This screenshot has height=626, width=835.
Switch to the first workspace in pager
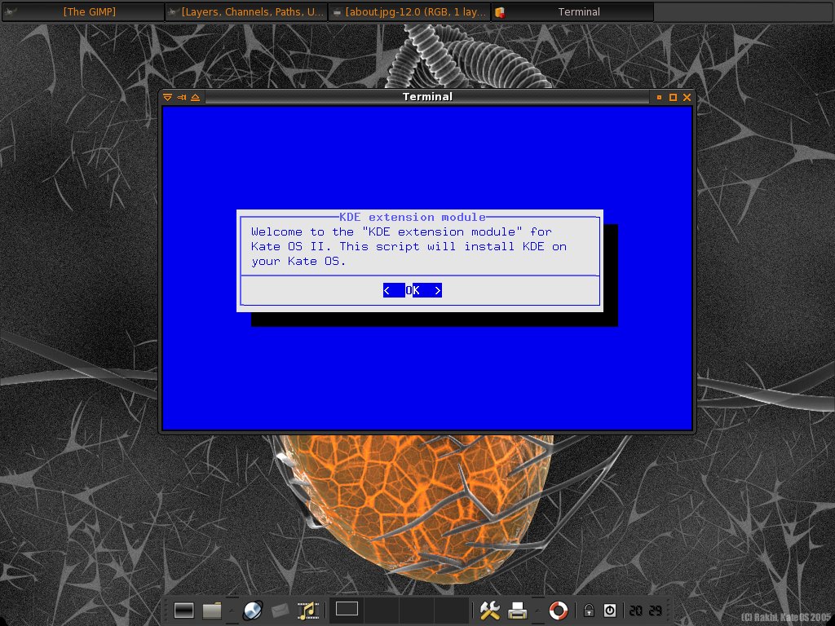pyautogui.click(x=347, y=610)
